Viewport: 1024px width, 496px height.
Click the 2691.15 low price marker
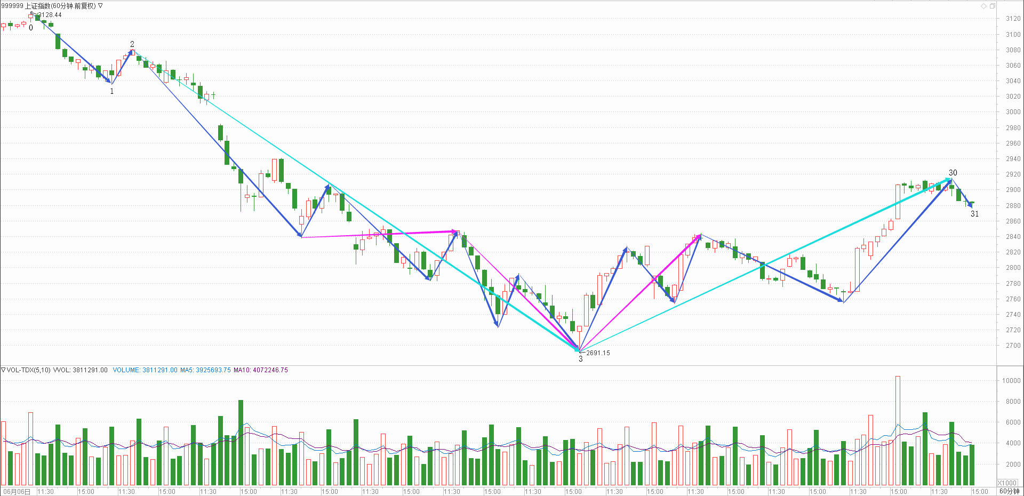(x=598, y=353)
